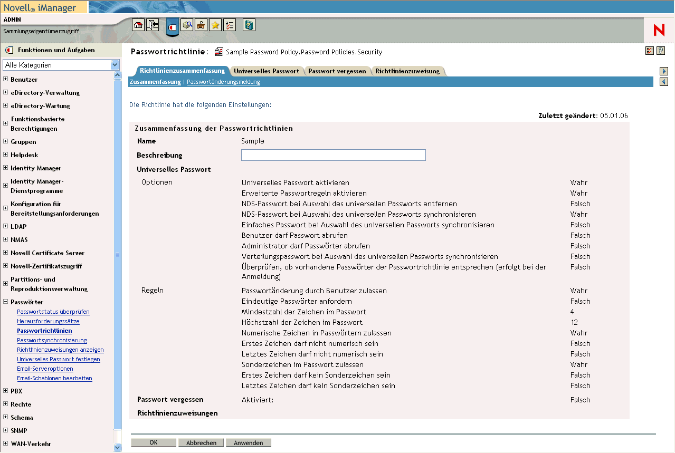Viewport: 675px width, 453px height.
Task: Open the View Objects magnifier icon
Action: tap(187, 25)
